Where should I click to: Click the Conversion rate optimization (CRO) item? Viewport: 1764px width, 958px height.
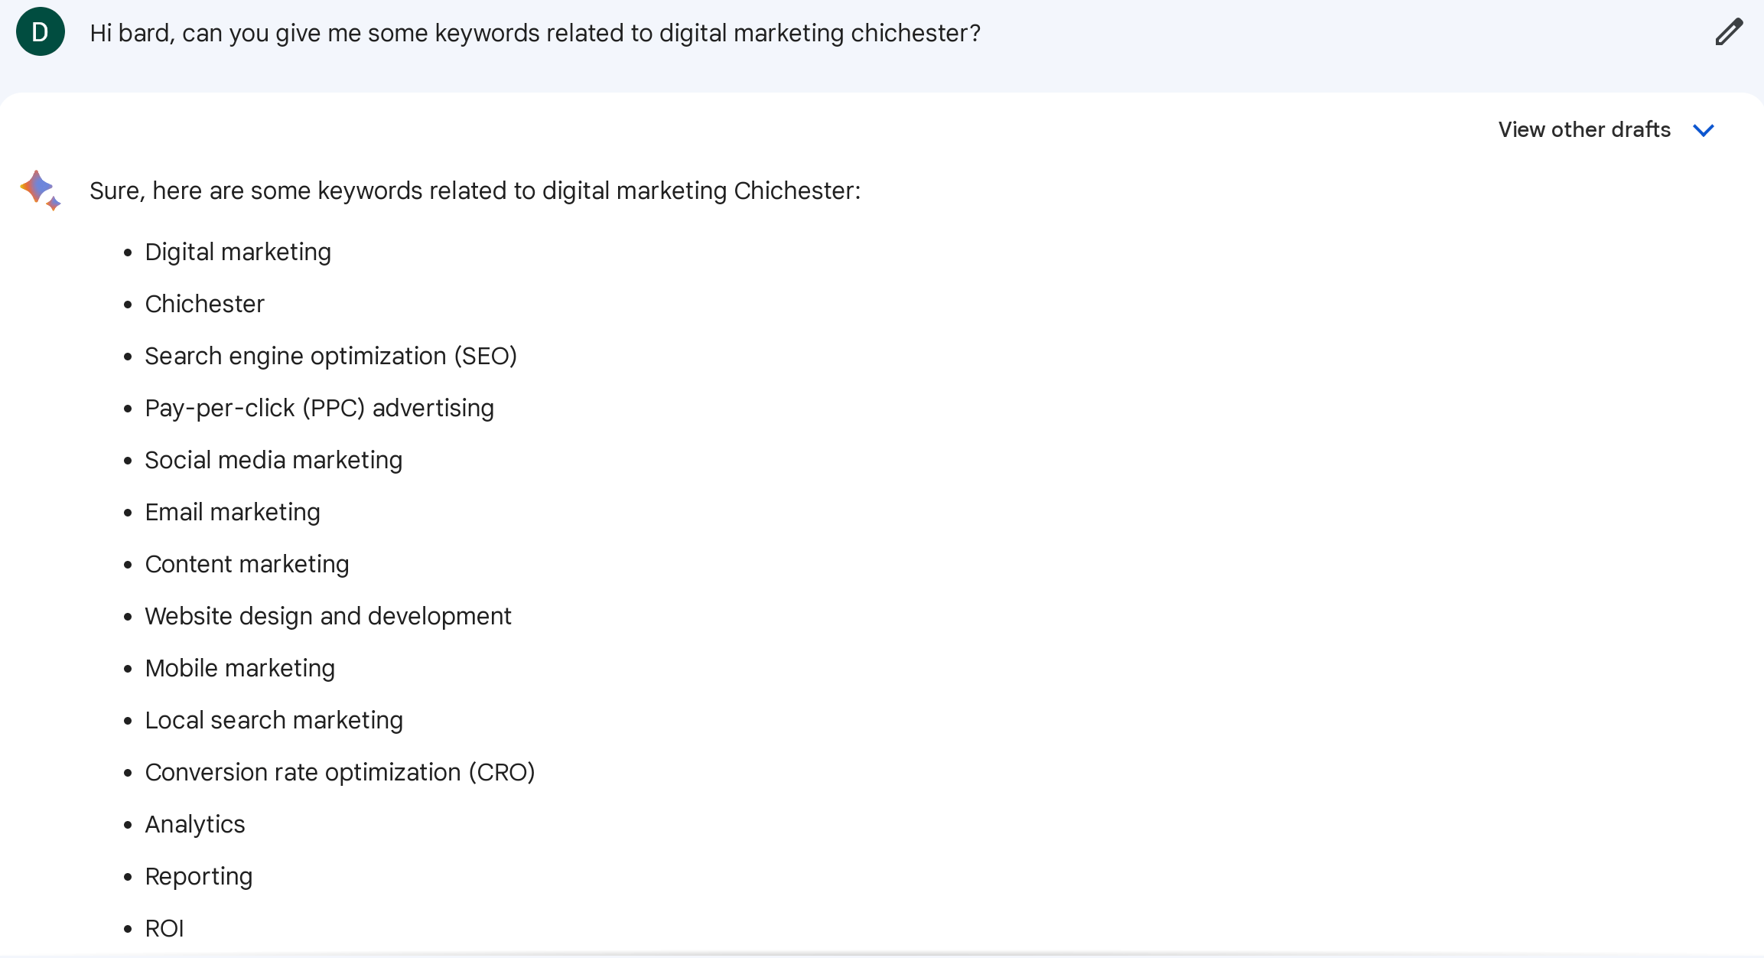pyautogui.click(x=340, y=772)
